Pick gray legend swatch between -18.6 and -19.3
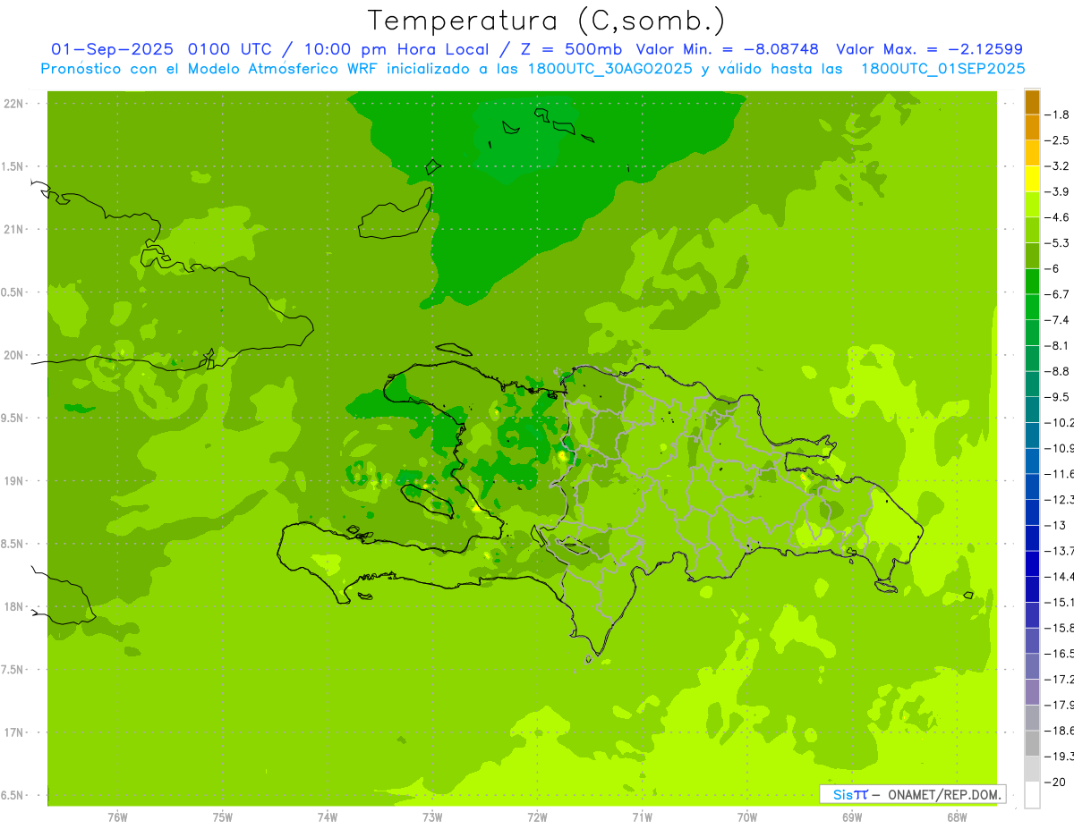Screen dimensions: 1074x829 pyautogui.click(x=1032, y=744)
